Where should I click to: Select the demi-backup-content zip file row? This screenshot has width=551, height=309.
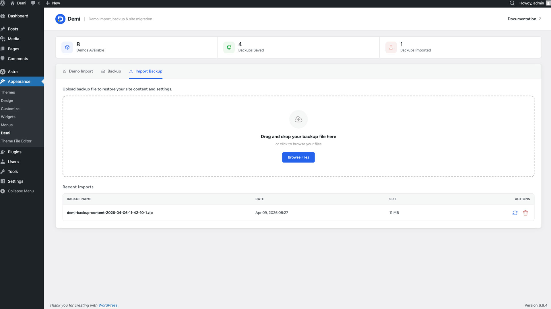110,213
